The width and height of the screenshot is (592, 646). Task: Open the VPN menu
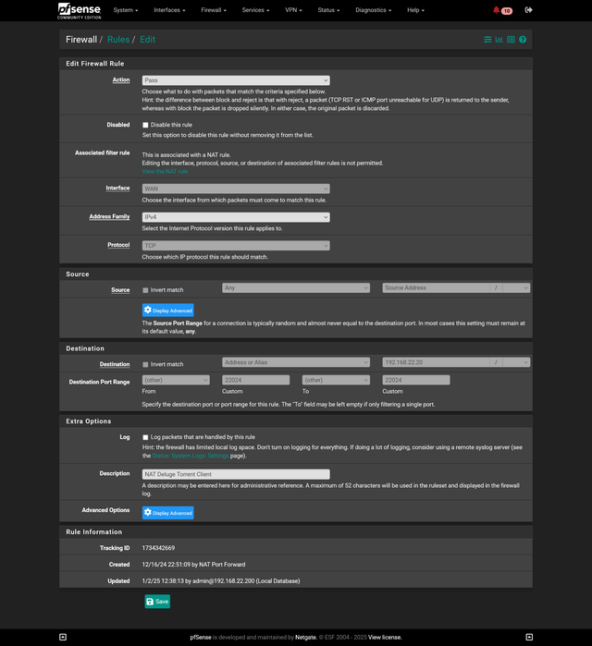pyautogui.click(x=293, y=10)
